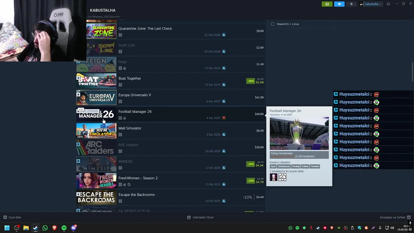Click the NVIDIA tray icon
Image resolution: width=414 pixels, height=233 pixels.
click(339, 228)
